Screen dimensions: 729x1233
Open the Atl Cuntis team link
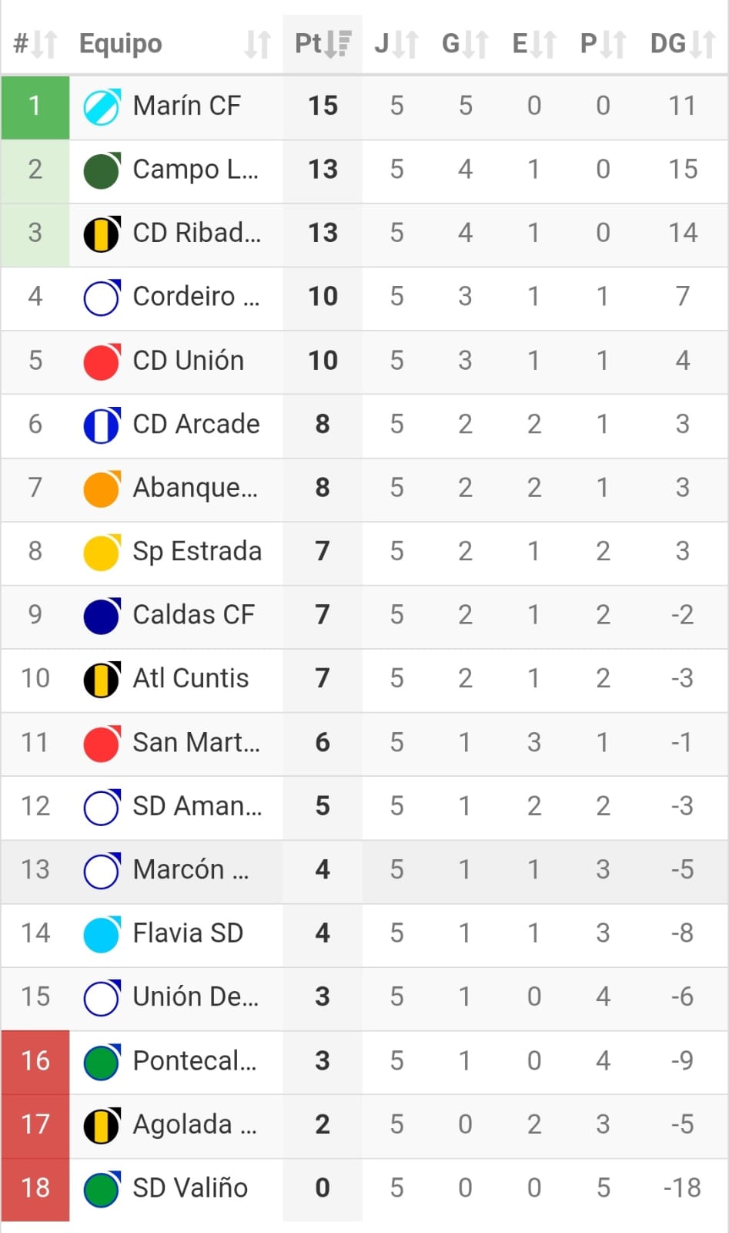[x=190, y=678]
